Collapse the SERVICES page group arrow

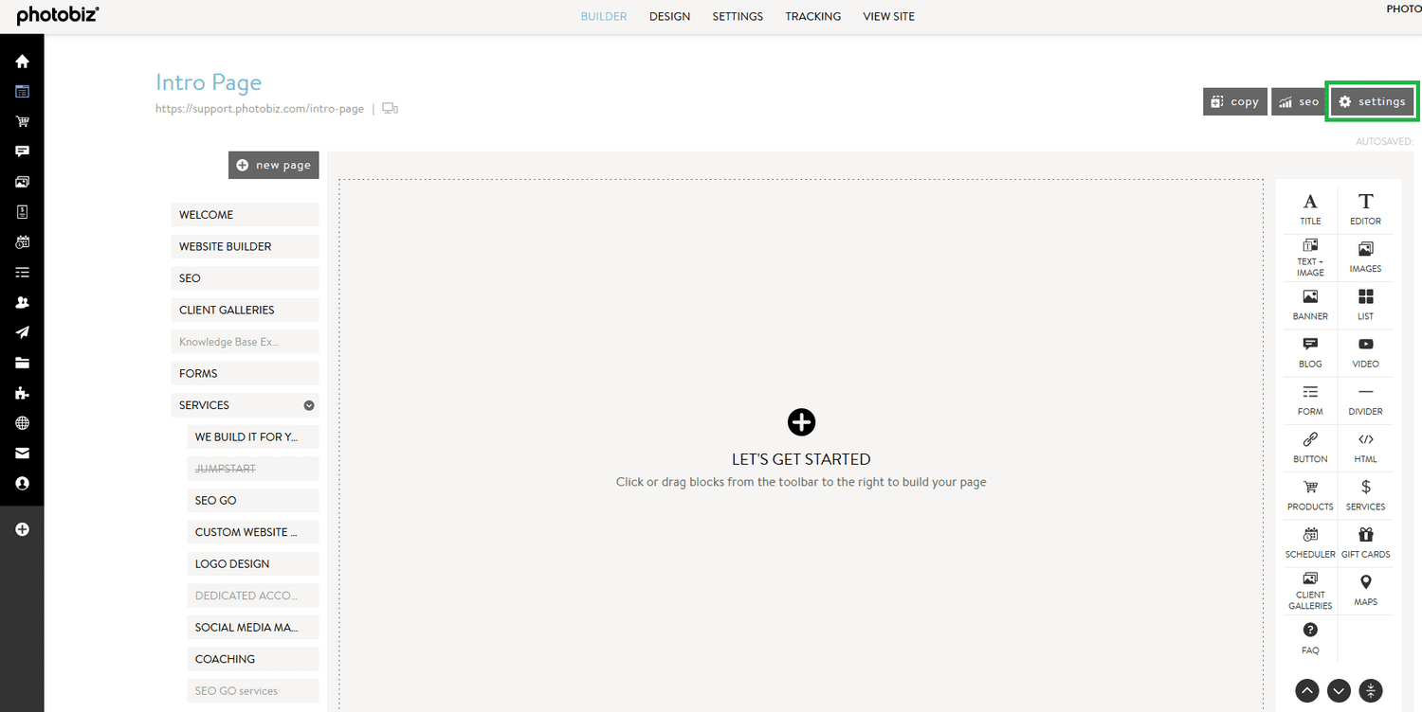click(x=309, y=405)
